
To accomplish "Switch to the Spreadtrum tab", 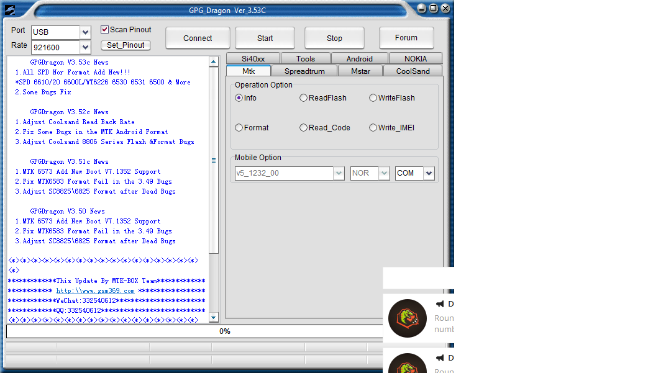I will pyautogui.click(x=304, y=71).
